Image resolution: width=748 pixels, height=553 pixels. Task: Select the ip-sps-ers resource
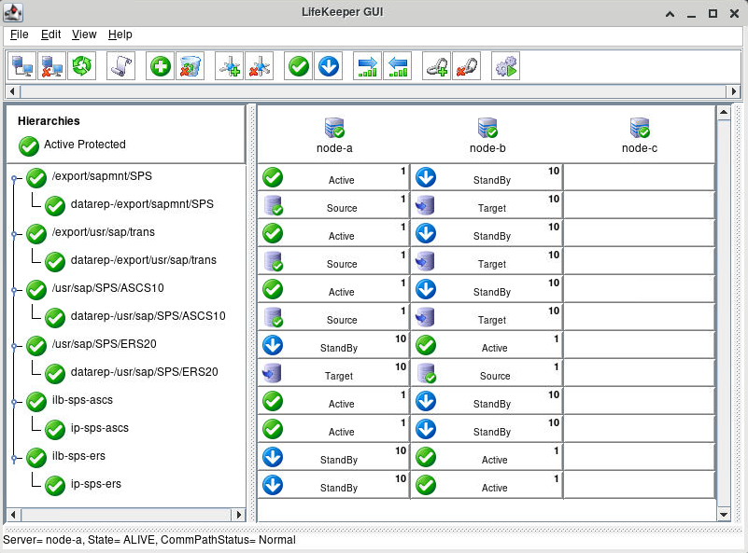click(x=96, y=484)
